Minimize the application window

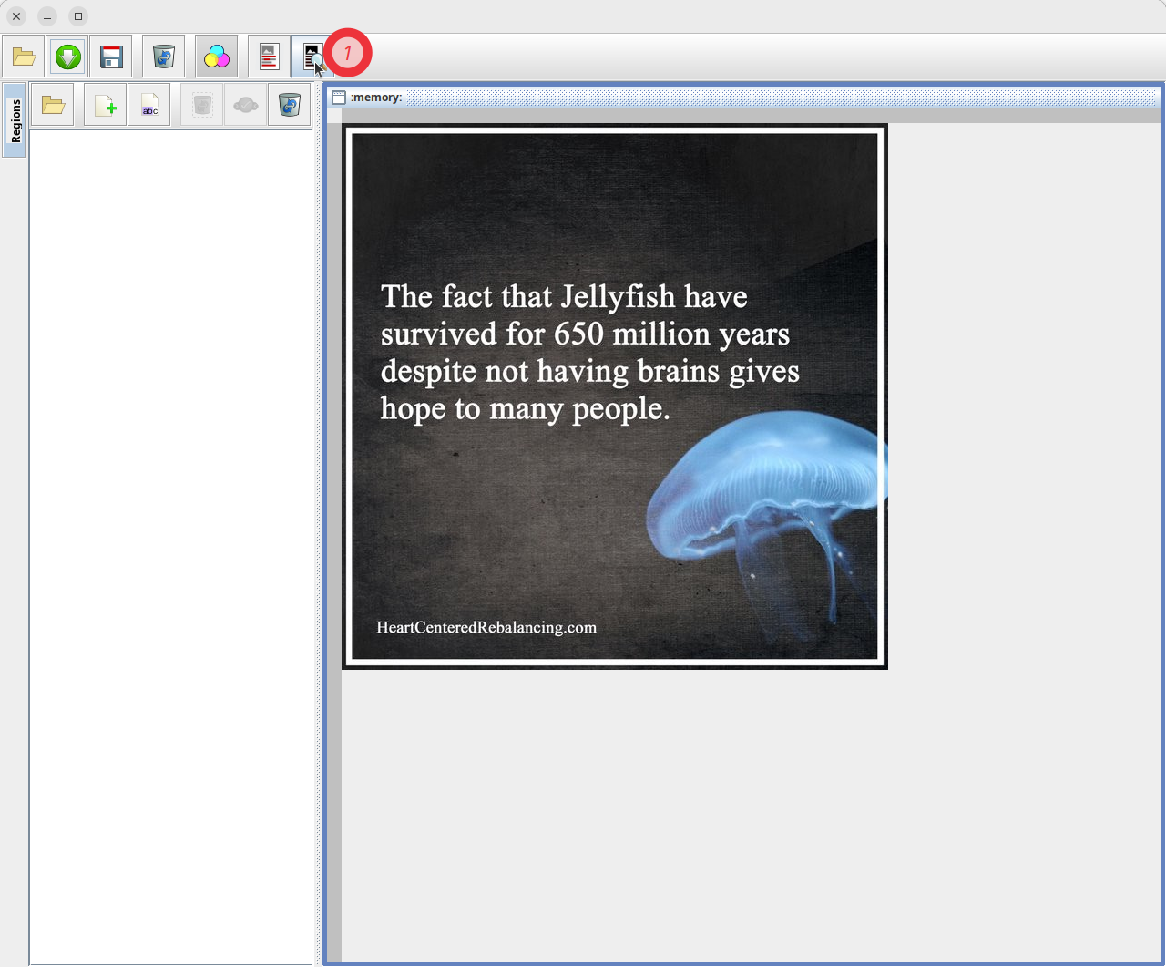(x=47, y=16)
